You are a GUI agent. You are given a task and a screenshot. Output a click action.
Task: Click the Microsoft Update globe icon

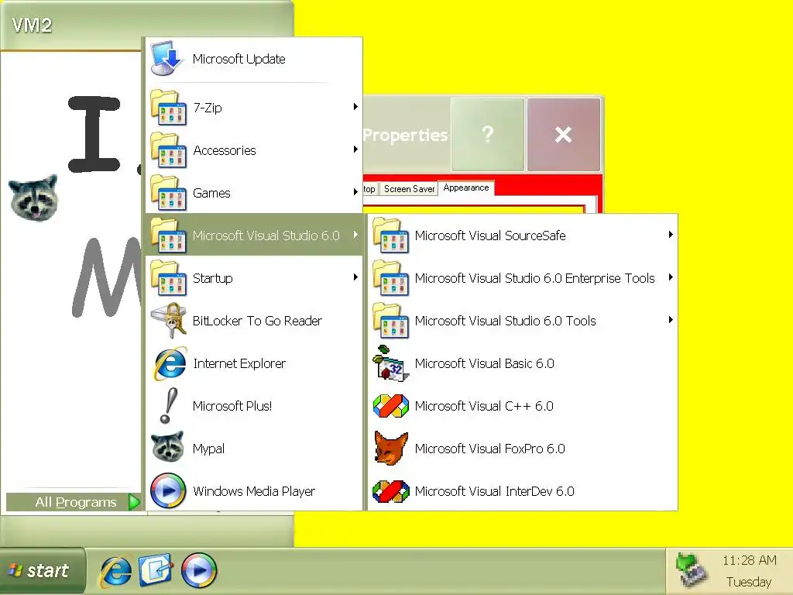[x=167, y=58]
